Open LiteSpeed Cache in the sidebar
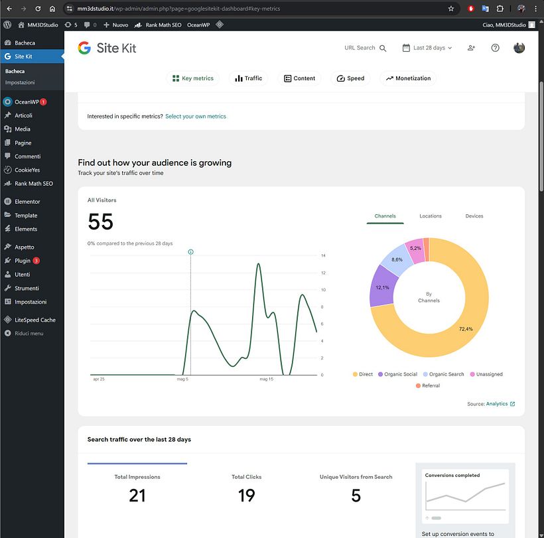544x538 pixels. point(32,320)
